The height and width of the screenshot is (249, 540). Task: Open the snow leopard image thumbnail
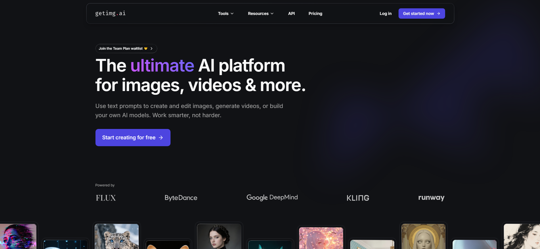tap(117, 236)
